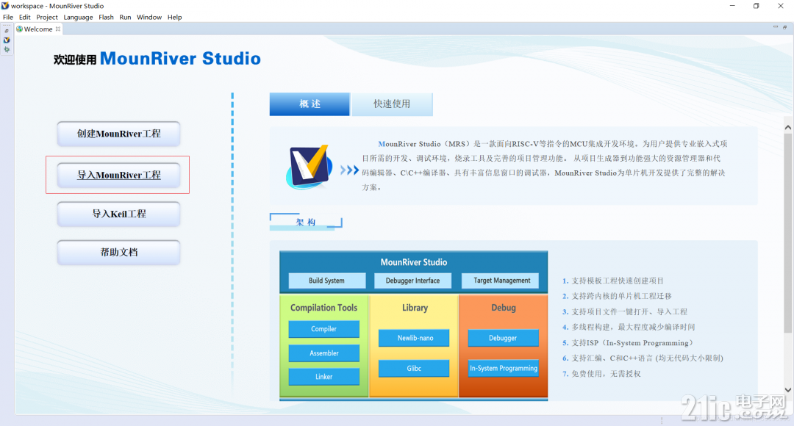Click the Target Management block
794x426 pixels.
click(x=502, y=281)
